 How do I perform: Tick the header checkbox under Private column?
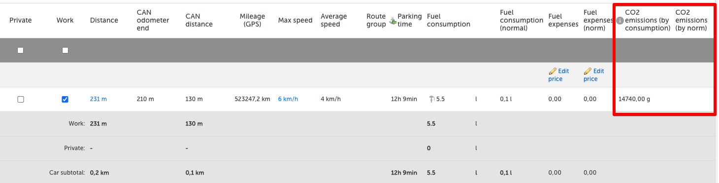[x=21, y=50]
